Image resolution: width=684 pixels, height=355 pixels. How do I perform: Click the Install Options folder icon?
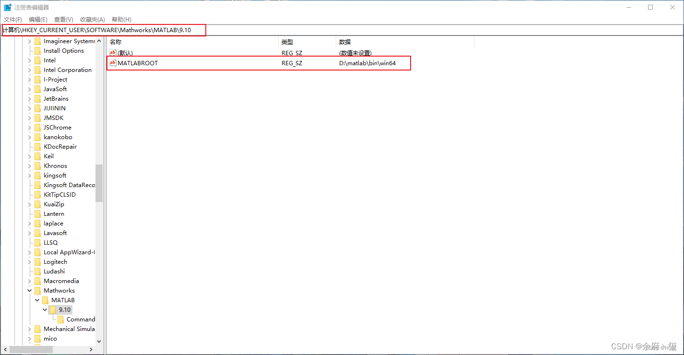click(x=38, y=51)
